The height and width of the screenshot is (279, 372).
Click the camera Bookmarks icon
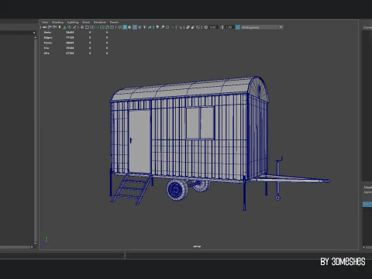[x=60, y=27]
